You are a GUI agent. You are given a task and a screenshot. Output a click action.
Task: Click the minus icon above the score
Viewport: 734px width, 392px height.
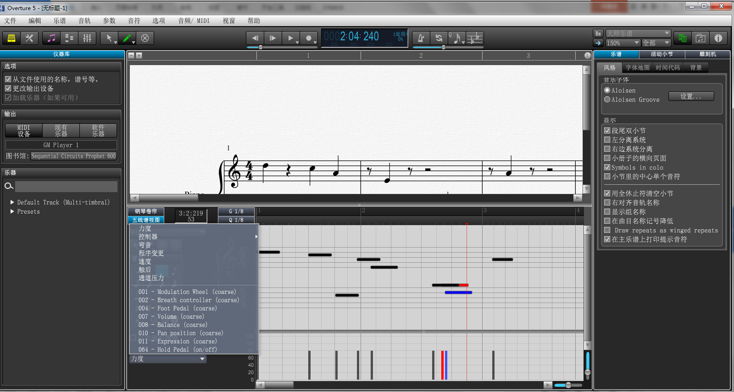pyautogui.click(x=131, y=55)
